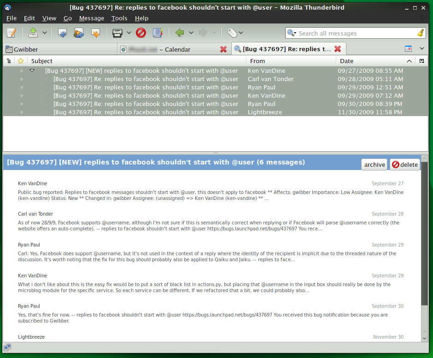Screen dimensions: 433x358
Task: Click the Write new message icon
Action: click(12, 33)
